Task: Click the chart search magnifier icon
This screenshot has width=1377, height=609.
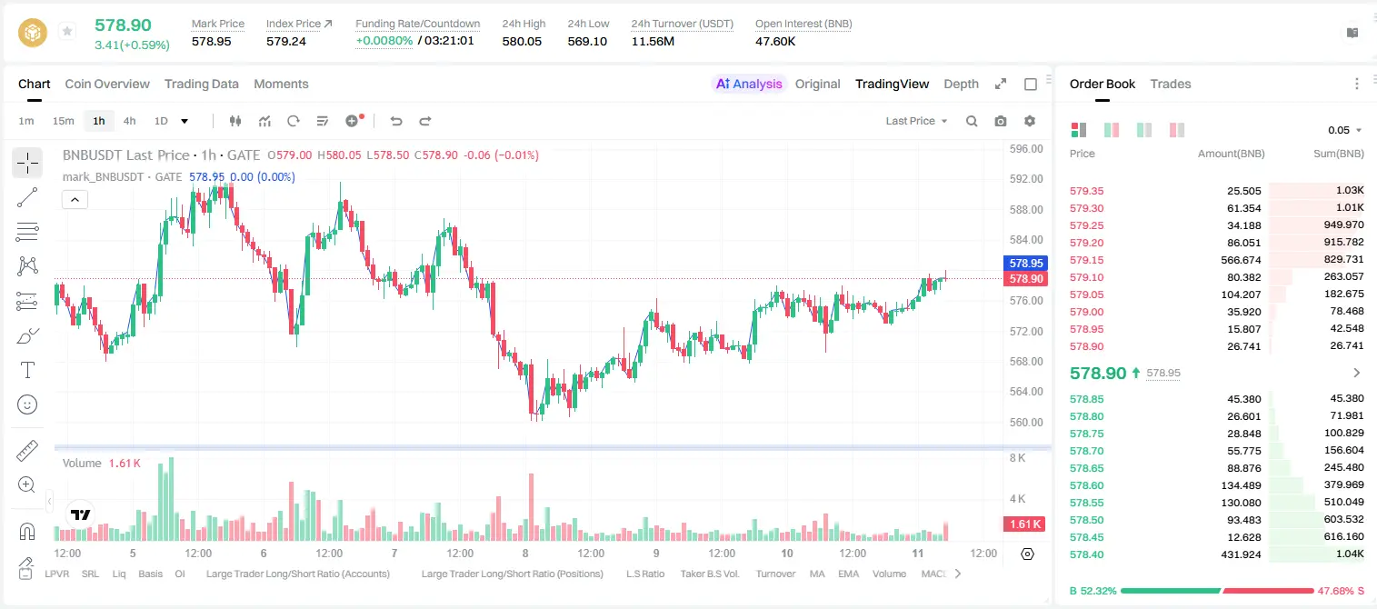Action: pyautogui.click(x=972, y=121)
